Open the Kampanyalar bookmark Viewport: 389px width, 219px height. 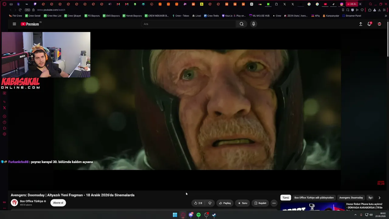pos(331,16)
